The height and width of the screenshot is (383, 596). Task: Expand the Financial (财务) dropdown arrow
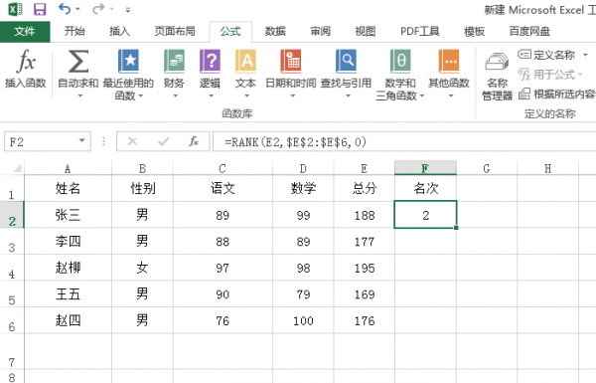[x=175, y=96]
